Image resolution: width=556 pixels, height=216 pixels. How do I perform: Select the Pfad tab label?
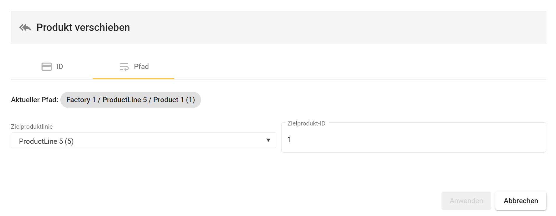click(x=141, y=67)
